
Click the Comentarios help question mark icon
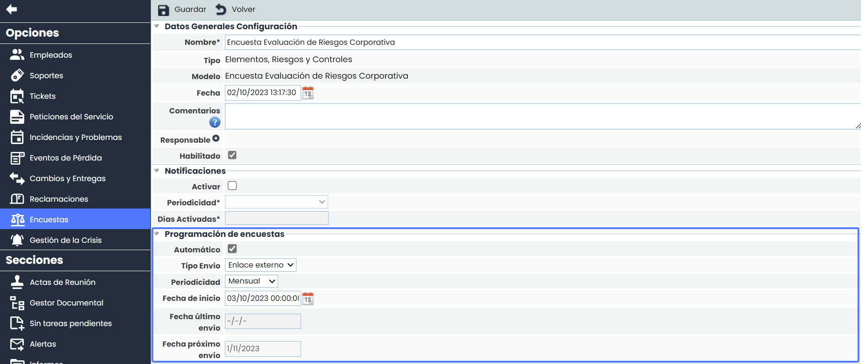tap(214, 122)
